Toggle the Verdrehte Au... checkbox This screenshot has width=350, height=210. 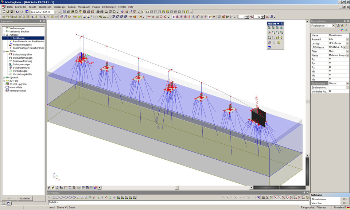330,92
